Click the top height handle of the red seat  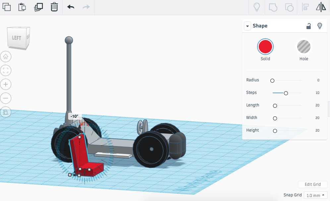point(80,137)
